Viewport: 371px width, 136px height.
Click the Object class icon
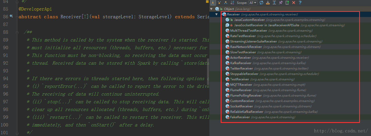click(217, 9)
